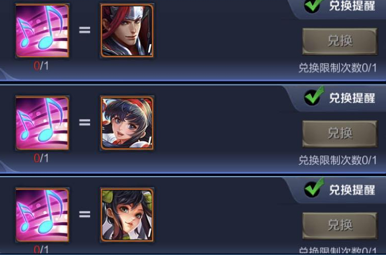
Task: Tap 兑换限制次数0/1 text below red-haired hero's button
Action: click(x=337, y=67)
